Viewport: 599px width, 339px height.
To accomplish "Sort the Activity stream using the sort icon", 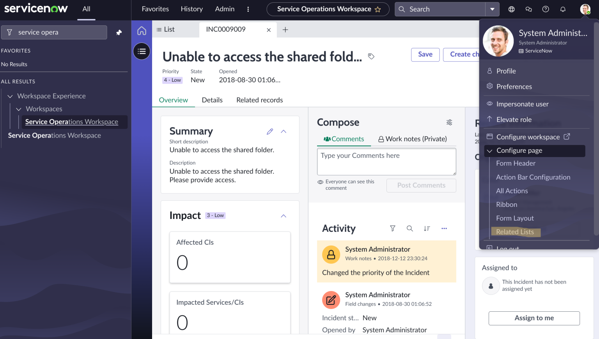I will click(427, 228).
